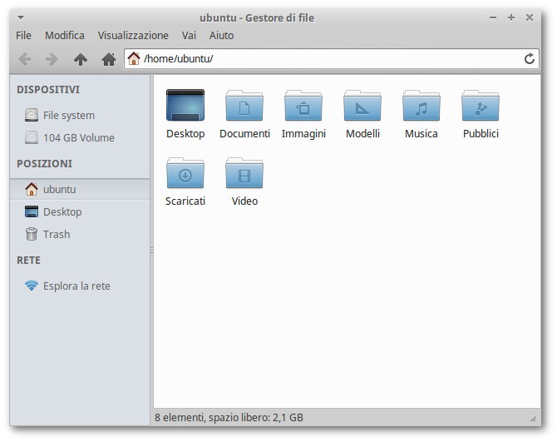This screenshot has width=557, height=442.
Task: Select the Immagini folder icon
Action: [303, 105]
